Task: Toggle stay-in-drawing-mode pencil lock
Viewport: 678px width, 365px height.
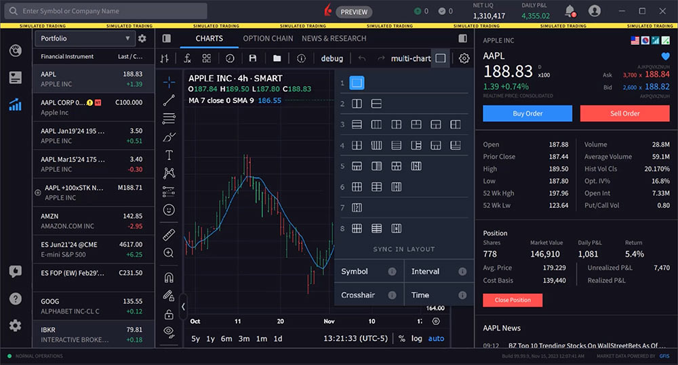Action: click(169, 296)
